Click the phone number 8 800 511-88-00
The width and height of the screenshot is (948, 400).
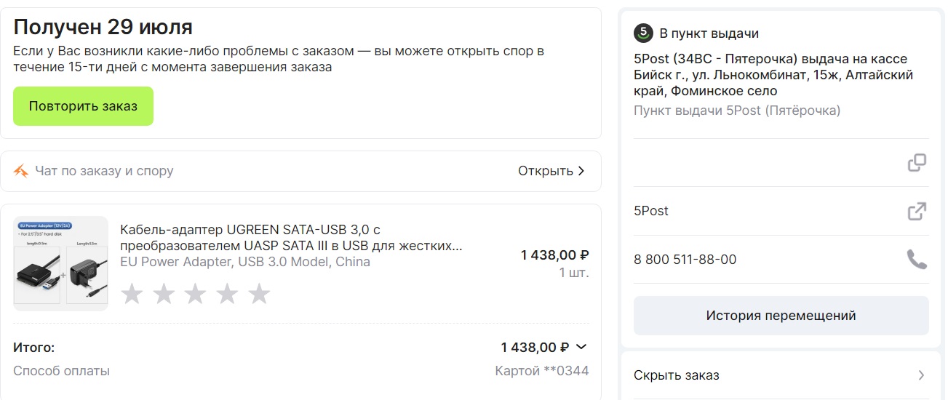[685, 260]
